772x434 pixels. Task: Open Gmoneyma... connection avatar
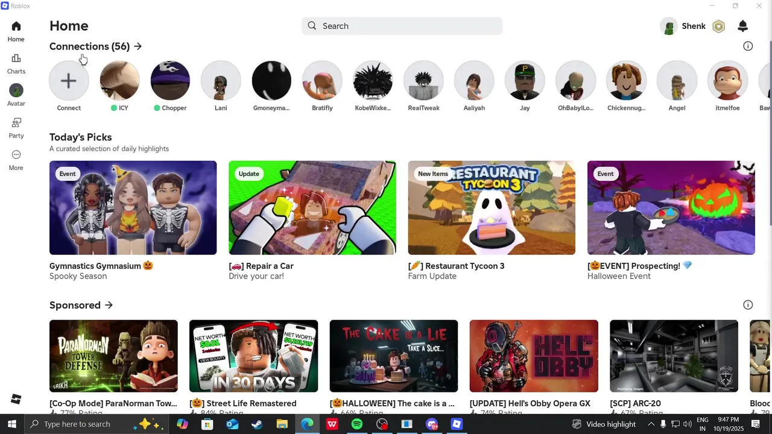pyautogui.click(x=271, y=80)
